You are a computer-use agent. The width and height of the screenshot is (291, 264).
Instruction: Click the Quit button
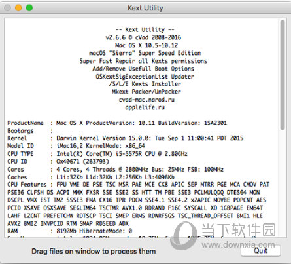260,251
